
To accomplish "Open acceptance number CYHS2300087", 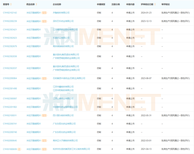I will point(10,99).
